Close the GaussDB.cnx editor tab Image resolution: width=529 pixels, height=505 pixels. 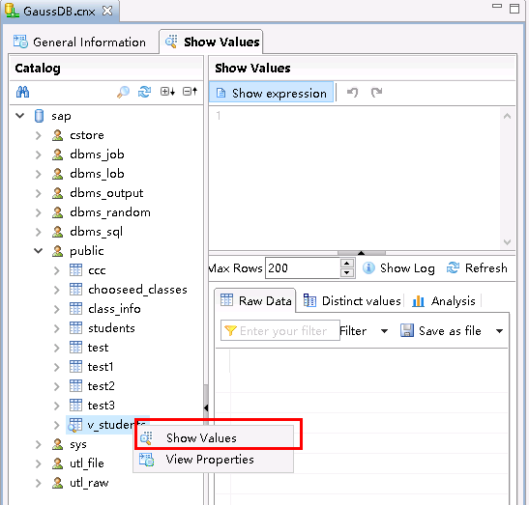pyautogui.click(x=107, y=11)
